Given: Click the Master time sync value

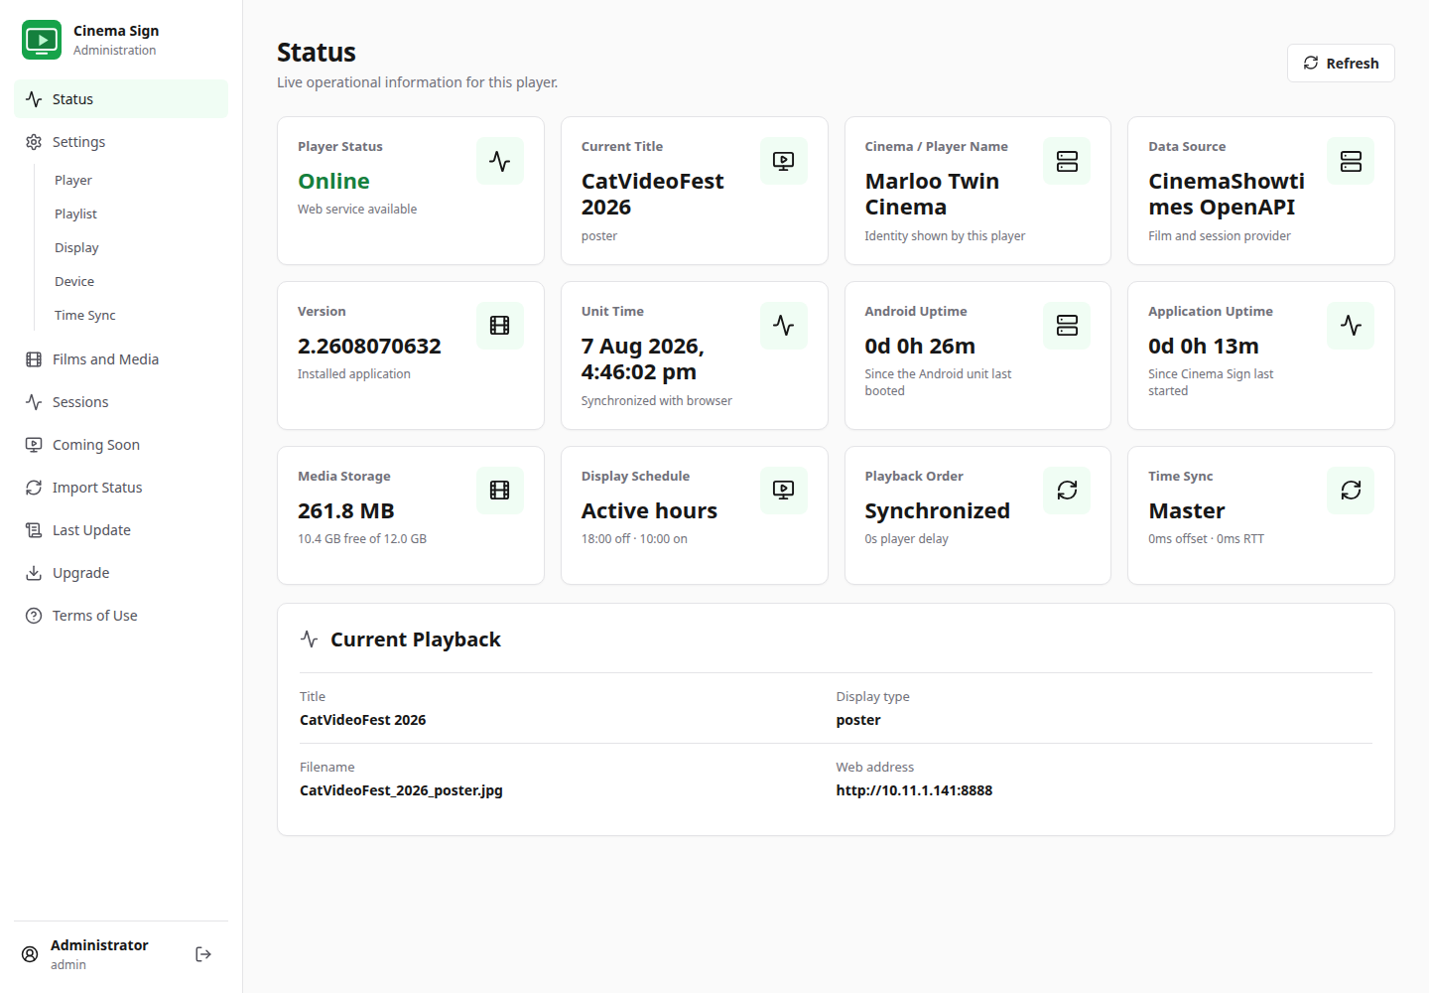Looking at the screenshot, I should (1186, 510).
